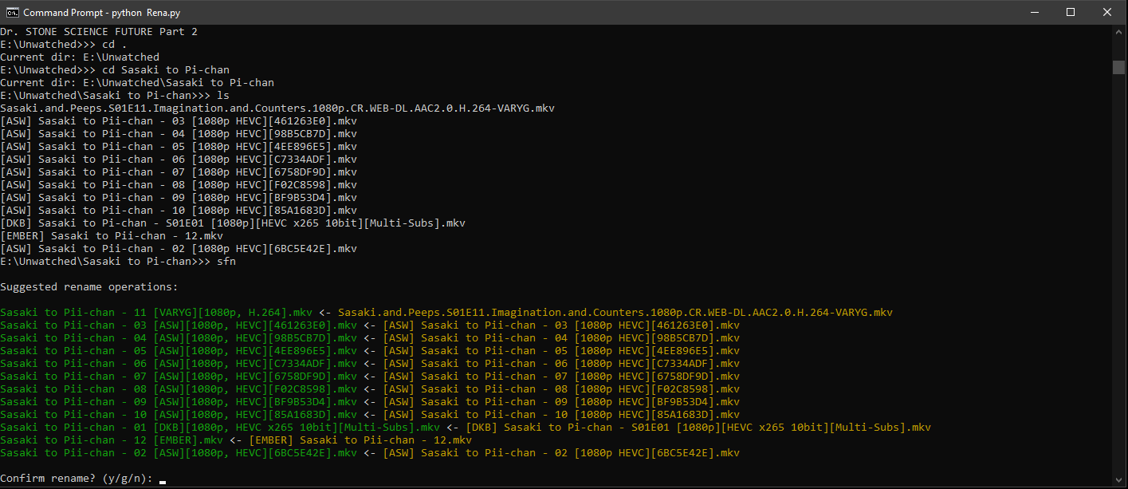Click the white listing entry '- 05 [1080p HEVC][4EE896E5].mkv'
The image size is (1128, 489).
tap(179, 147)
